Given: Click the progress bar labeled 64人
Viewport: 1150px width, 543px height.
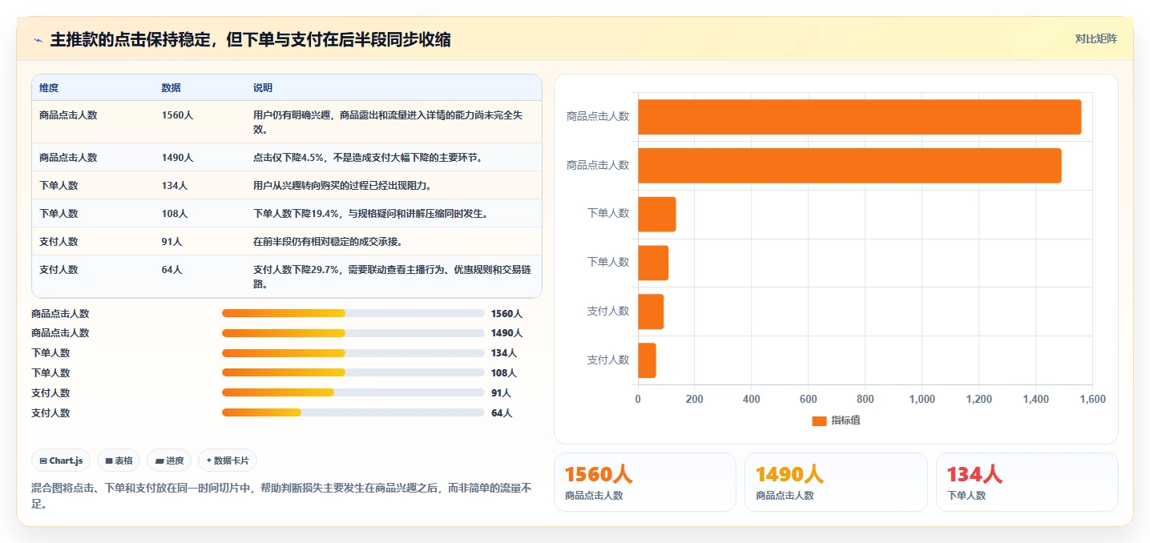Looking at the screenshot, I should coord(353,412).
